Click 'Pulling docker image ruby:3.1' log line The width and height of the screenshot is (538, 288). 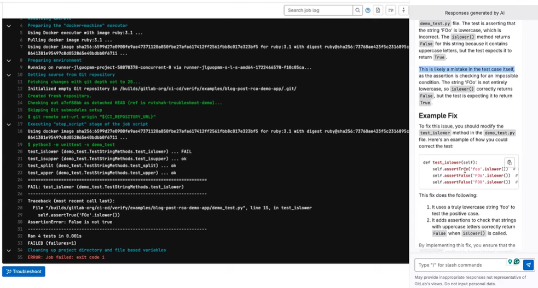click(x=70, y=40)
